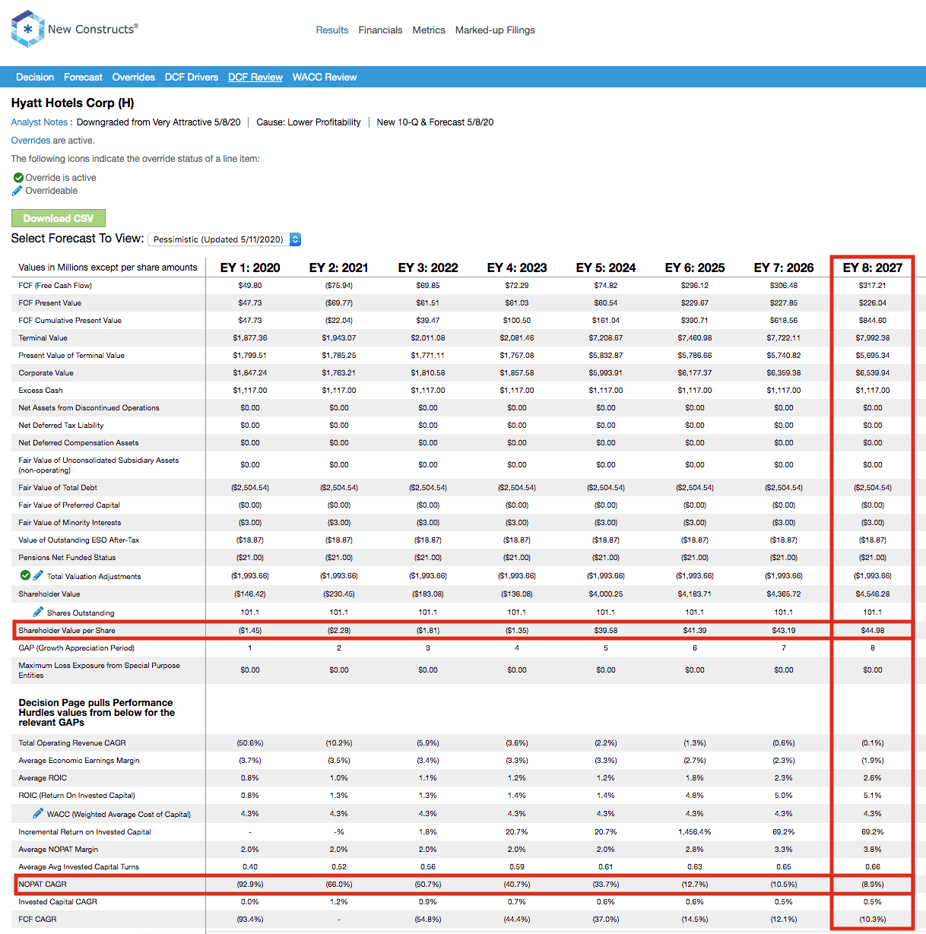Click pencil icon next to WACC row

[x=38, y=813]
